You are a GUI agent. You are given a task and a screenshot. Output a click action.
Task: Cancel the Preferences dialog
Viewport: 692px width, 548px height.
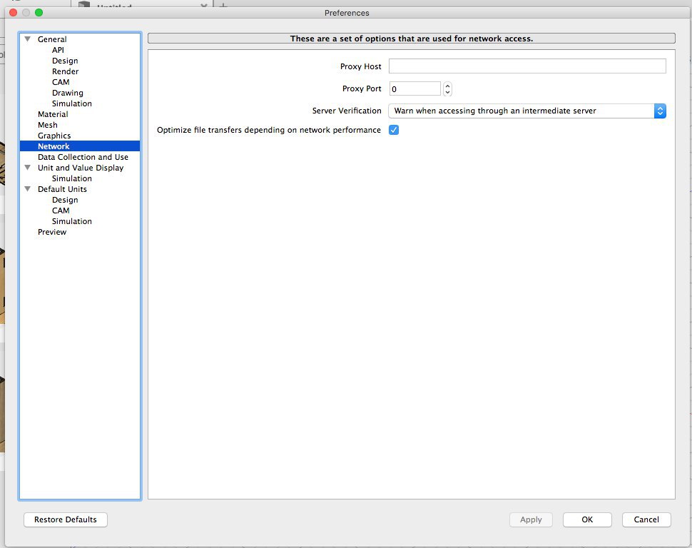646,519
